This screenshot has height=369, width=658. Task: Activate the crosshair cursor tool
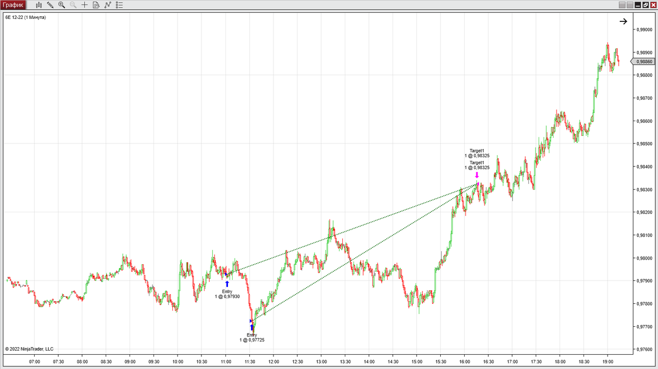[85, 5]
